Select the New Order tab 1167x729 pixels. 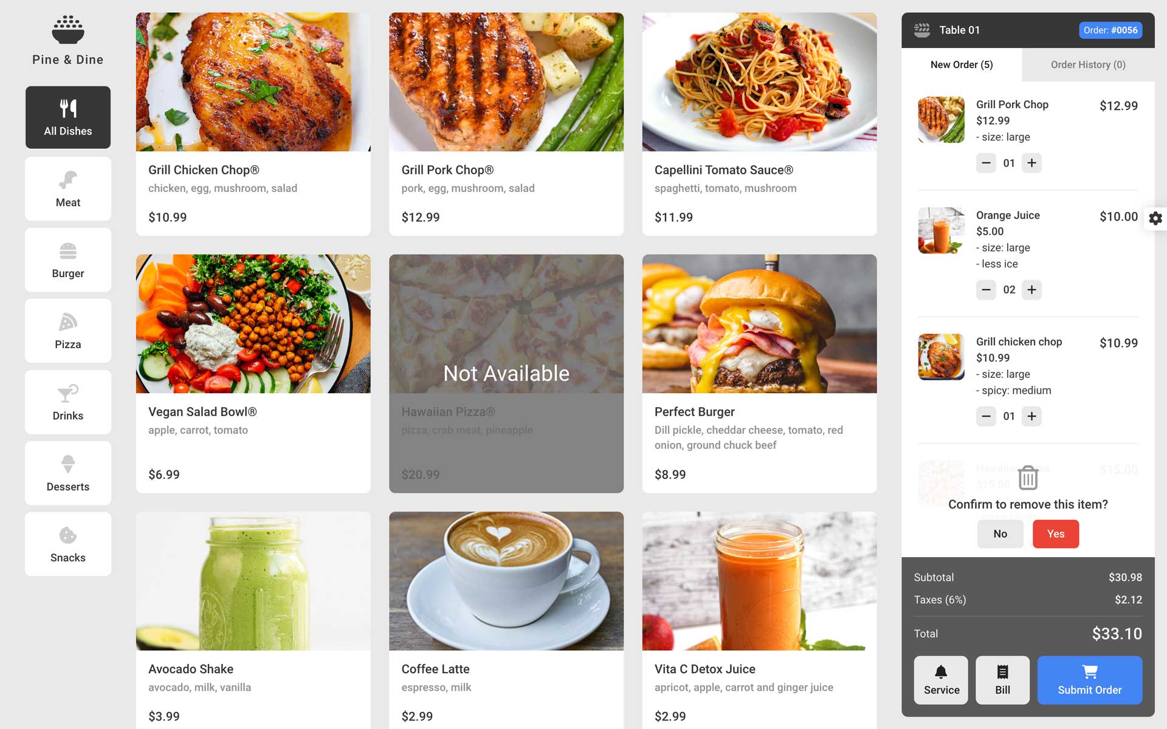tap(962, 64)
